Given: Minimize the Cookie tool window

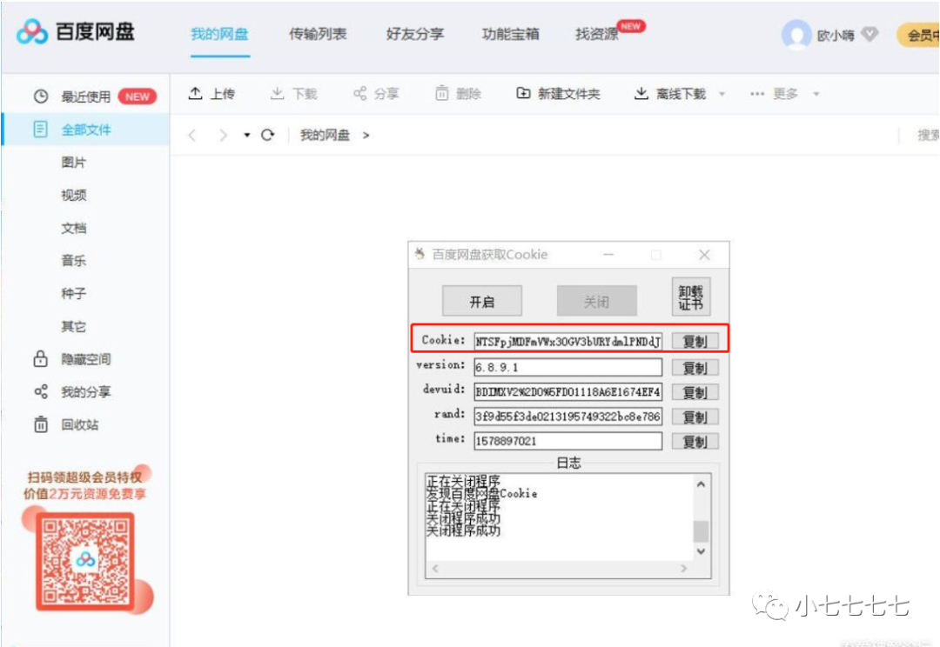Looking at the screenshot, I should (x=608, y=255).
